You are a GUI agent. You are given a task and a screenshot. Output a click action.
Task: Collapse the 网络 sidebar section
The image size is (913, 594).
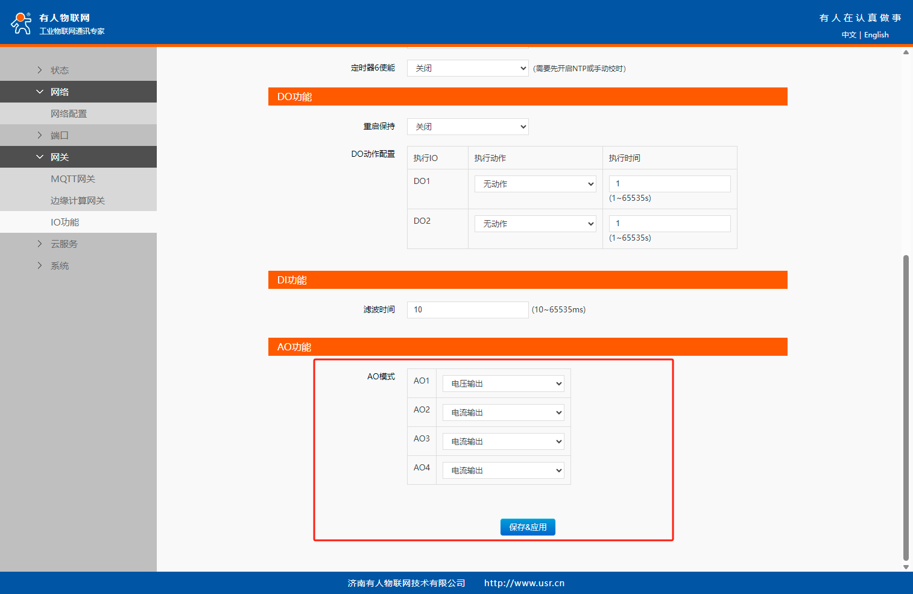(59, 92)
